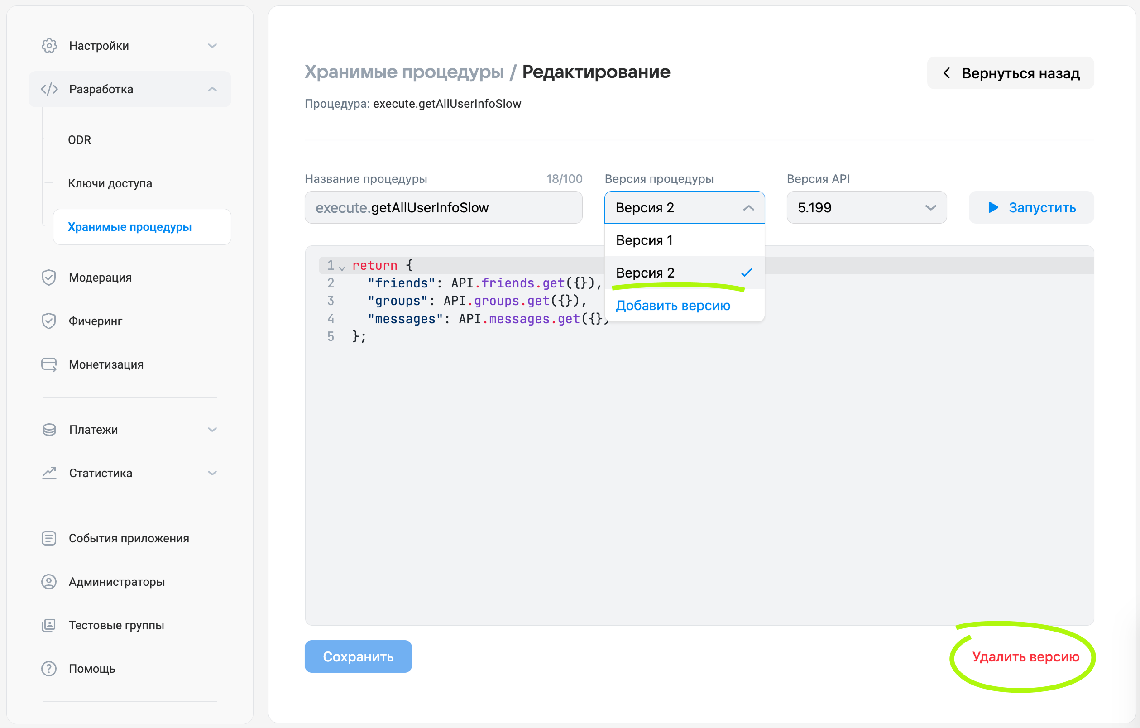The height and width of the screenshot is (728, 1140).
Task: Click the fold arrow on code line 1
Action: click(342, 268)
